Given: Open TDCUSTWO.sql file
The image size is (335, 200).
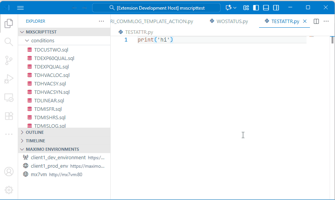Looking at the screenshot, I should click(x=64, y=50).
